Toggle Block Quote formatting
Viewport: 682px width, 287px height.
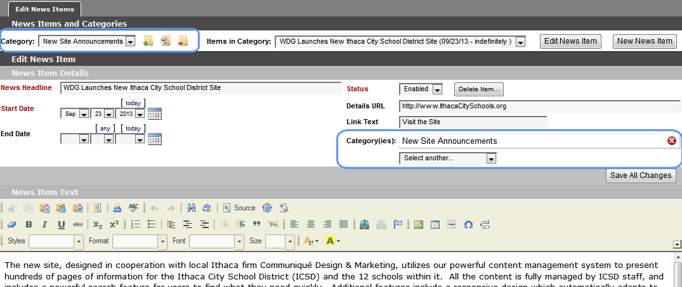[x=256, y=224]
